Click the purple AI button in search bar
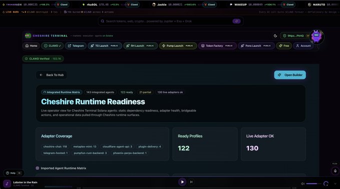The image size is (340, 189). tap(236, 21)
